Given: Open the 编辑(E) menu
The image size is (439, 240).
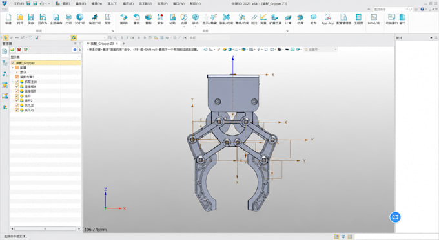Looking at the screenshot, I should [x=81, y=4].
